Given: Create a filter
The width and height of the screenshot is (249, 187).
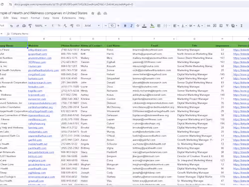Looking at the screenshot, I should pos(227,25).
